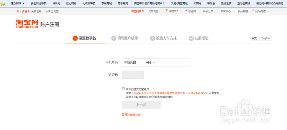Open 苏宁易购 bookmark

[123, 3]
